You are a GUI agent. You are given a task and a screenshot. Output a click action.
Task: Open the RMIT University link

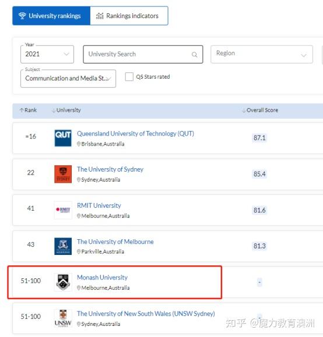coord(99,205)
